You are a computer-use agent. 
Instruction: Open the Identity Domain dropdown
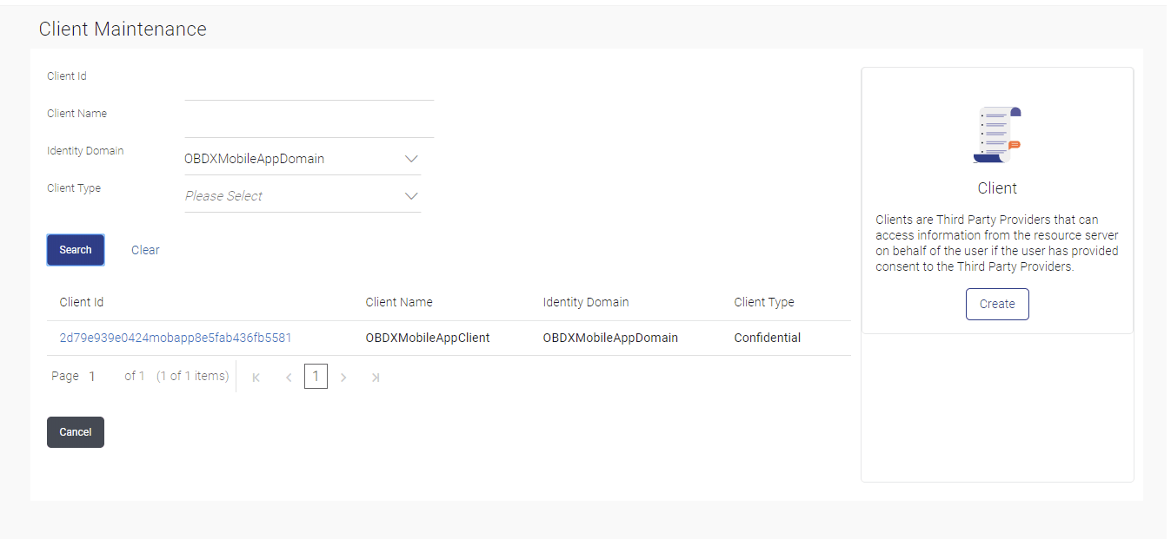pos(303,159)
